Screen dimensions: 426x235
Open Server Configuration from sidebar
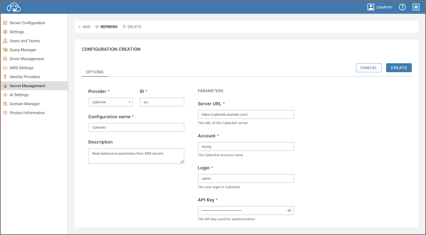[x=27, y=23]
